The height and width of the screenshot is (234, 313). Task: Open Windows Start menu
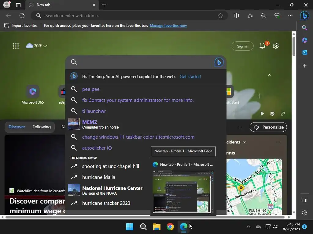[130, 227]
